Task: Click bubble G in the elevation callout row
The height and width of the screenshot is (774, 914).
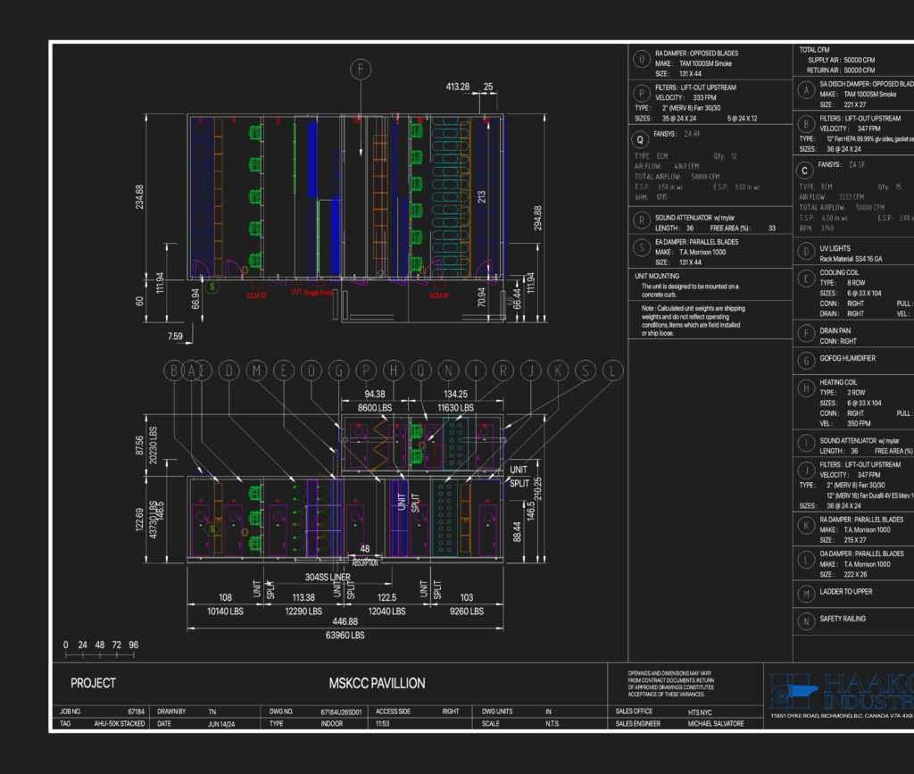Action: point(338,370)
